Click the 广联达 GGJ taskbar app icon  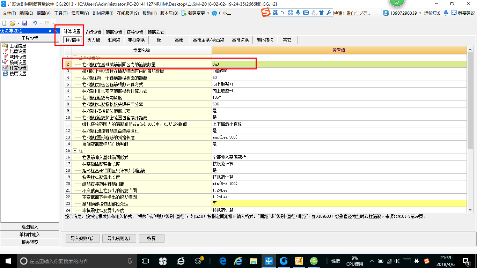(x=269, y=261)
